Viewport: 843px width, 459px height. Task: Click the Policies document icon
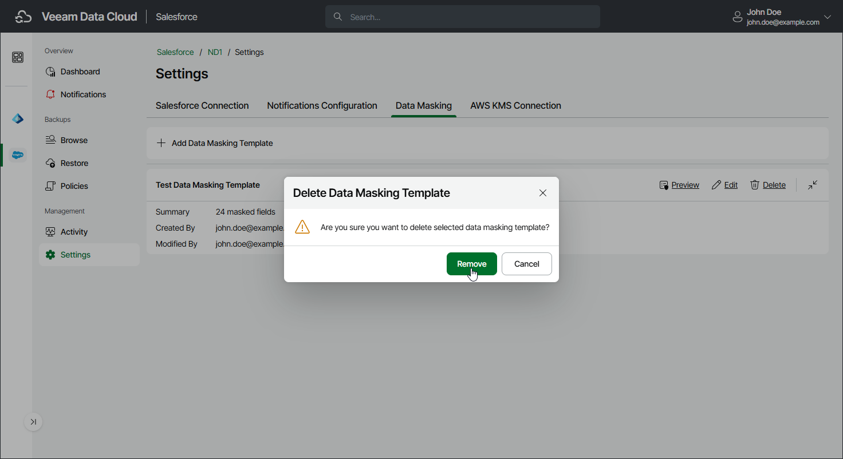pyautogui.click(x=50, y=186)
